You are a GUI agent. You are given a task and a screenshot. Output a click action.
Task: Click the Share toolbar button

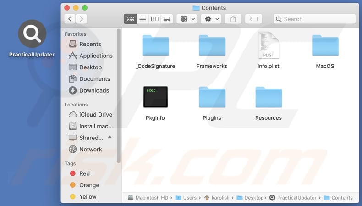pyautogui.click(x=233, y=19)
